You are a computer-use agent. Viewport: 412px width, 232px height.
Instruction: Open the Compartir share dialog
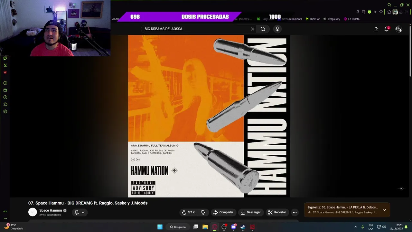[223, 212]
